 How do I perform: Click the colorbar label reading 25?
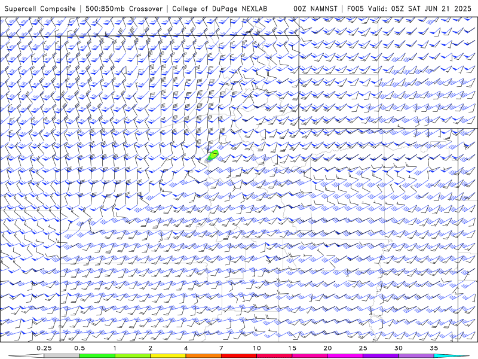click(363, 348)
